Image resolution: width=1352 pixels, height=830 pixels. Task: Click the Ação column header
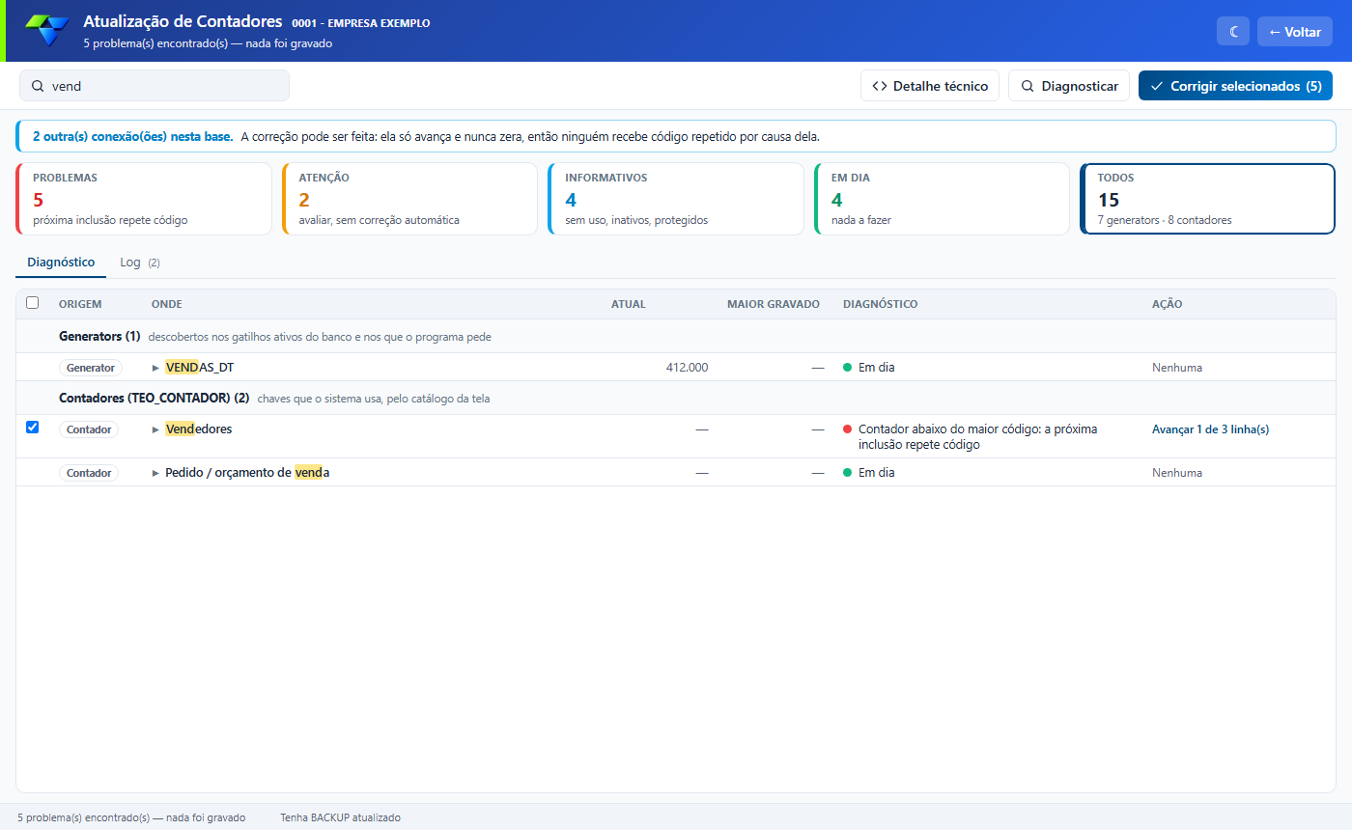click(1167, 304)
